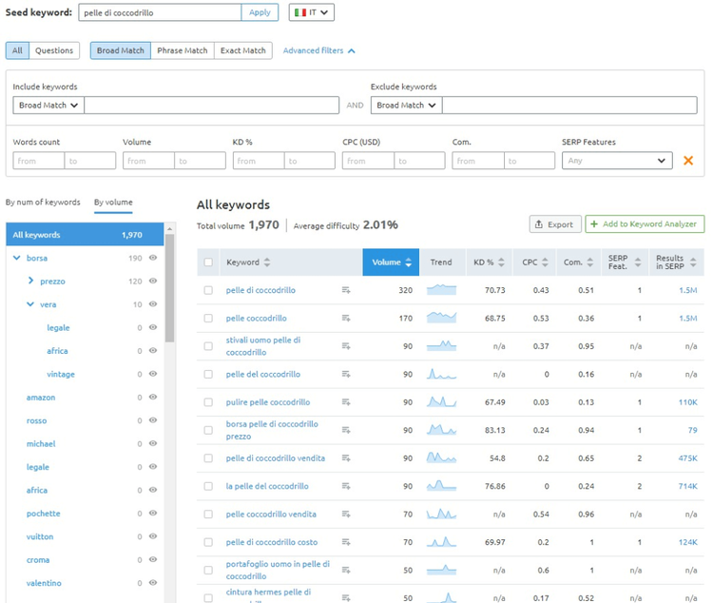The width and height of the screenshot is (713, 603).
Task: Clear advanced filters with orange X
Action: [x=688, y=160]
